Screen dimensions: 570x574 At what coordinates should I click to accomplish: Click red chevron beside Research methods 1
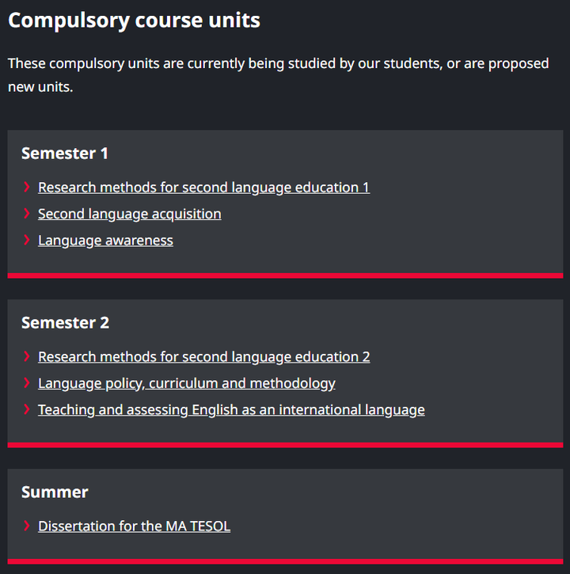point(27,187)
